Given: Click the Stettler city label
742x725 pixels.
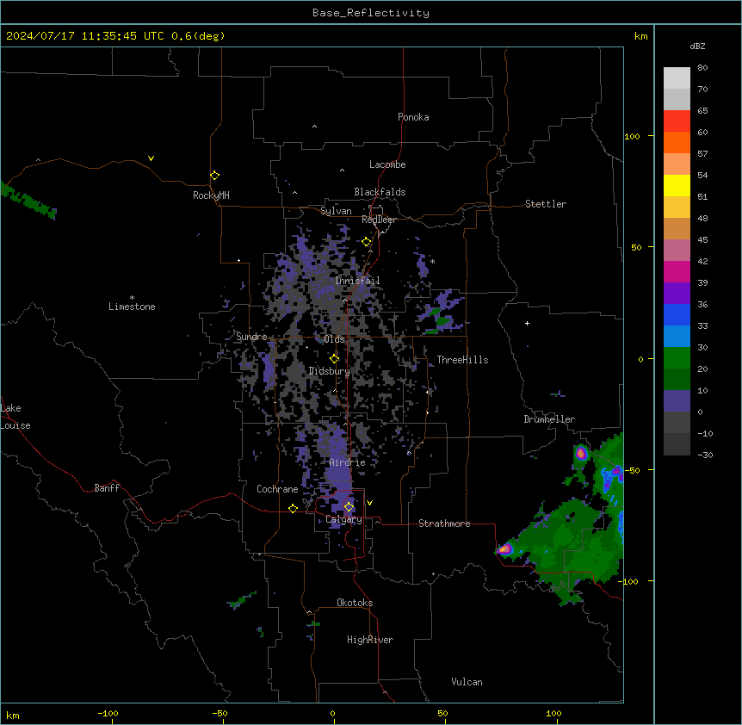Looking at the screenshot, I should tap(546, 204).
